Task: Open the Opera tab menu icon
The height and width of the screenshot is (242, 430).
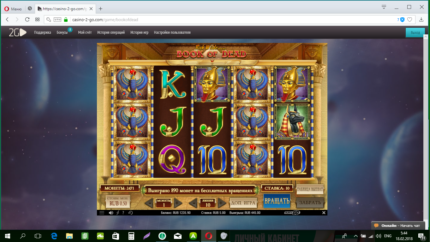Action: click(384, 7)
